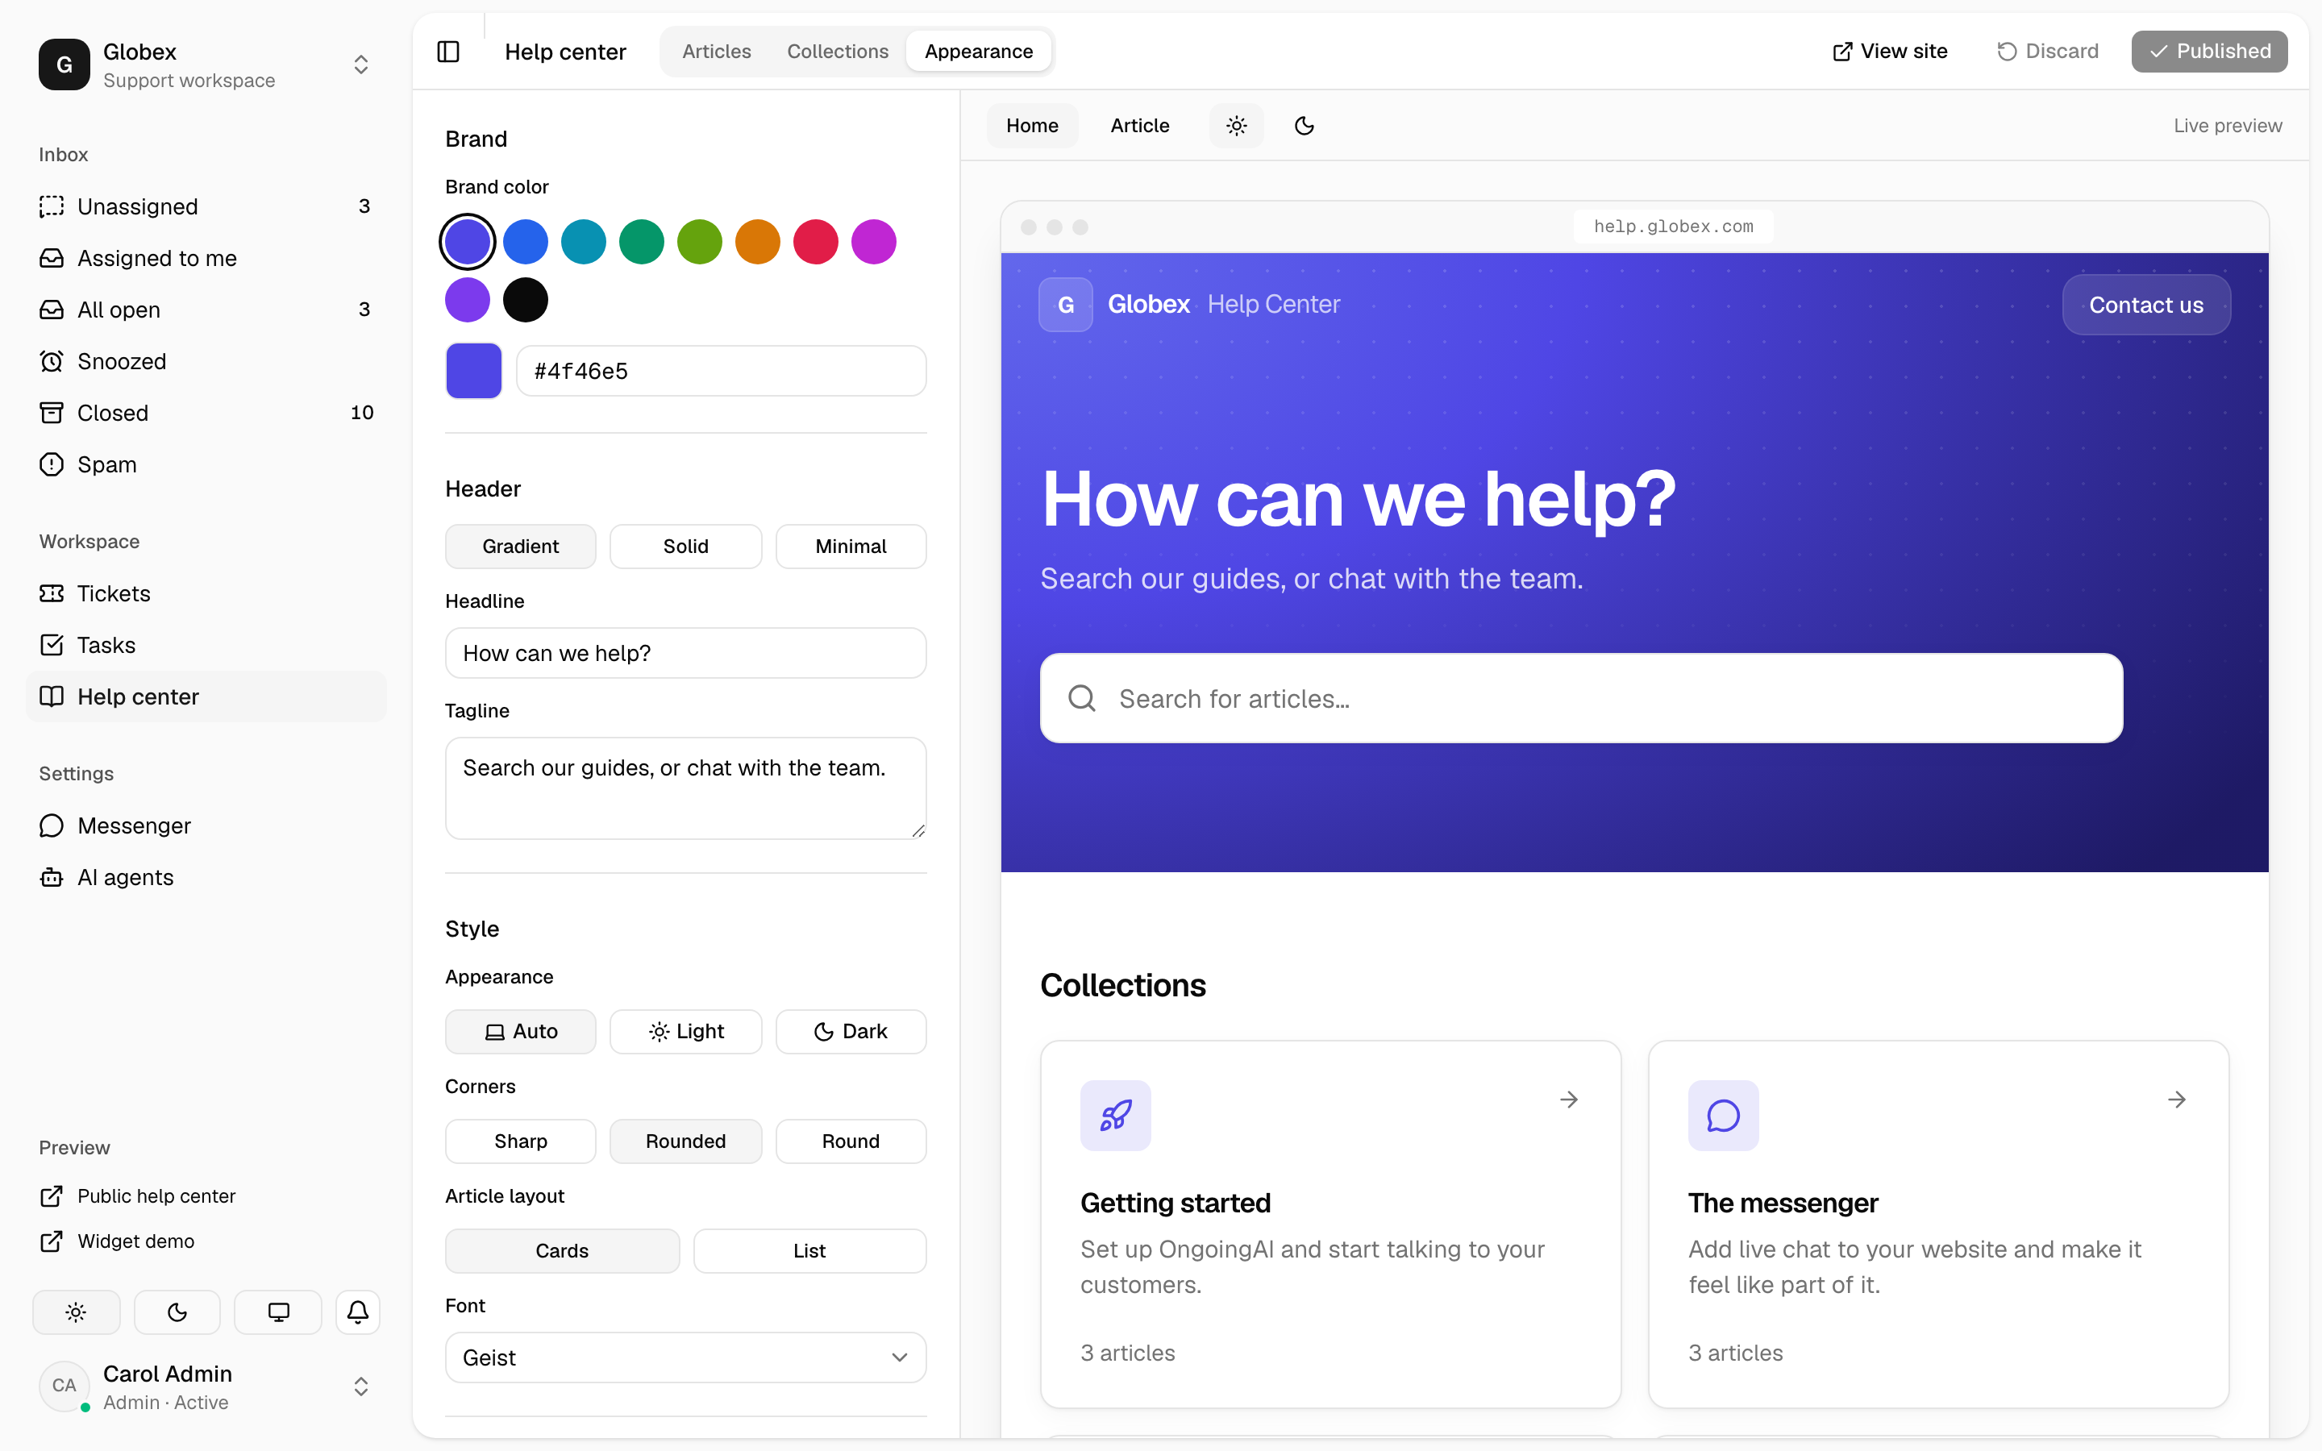Screen dimensions: 2322x1451
Task: Set appearance to Dark
Action: pyautogui.click(x=850, y=1032)
